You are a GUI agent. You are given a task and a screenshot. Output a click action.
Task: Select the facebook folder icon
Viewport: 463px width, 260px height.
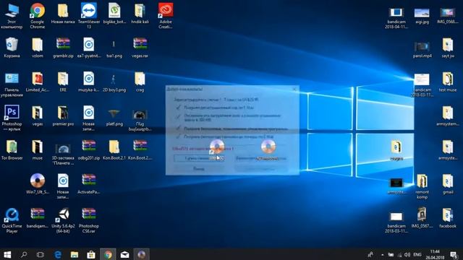click(448, 217)
